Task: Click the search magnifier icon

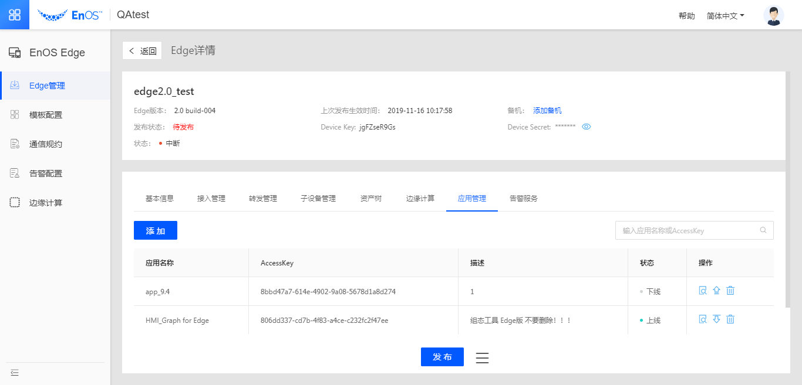Action: [x=763, y=230]
